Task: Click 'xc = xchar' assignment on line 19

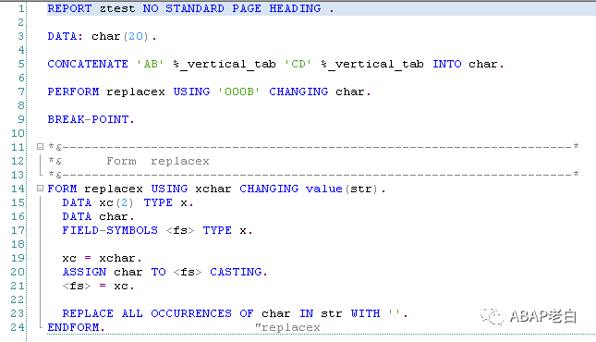Action: 99,258
